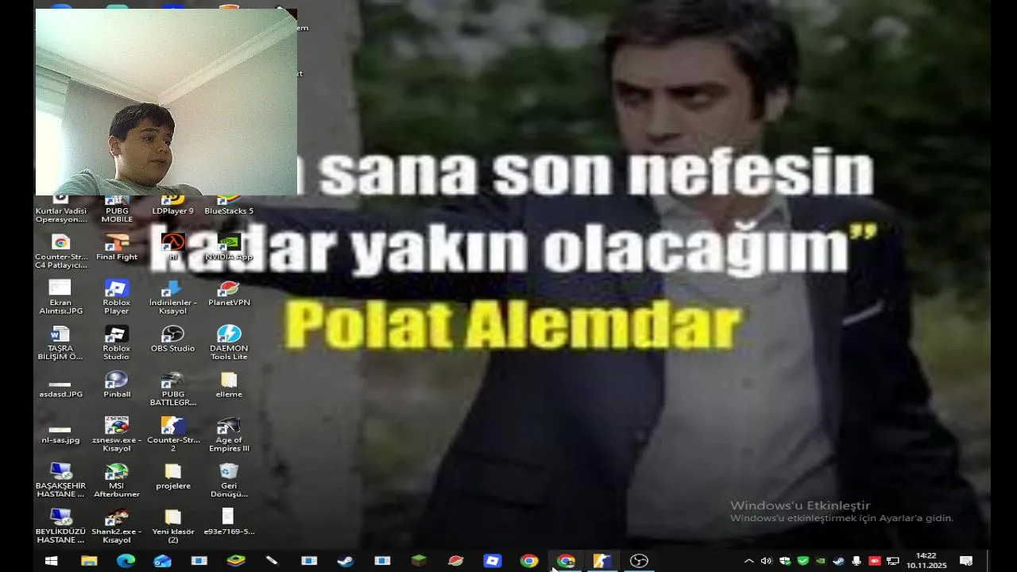Open the Counter-Strike 2 desktop icon
The height and width of the screenshot is (572, 1017).
coord(172,434)
